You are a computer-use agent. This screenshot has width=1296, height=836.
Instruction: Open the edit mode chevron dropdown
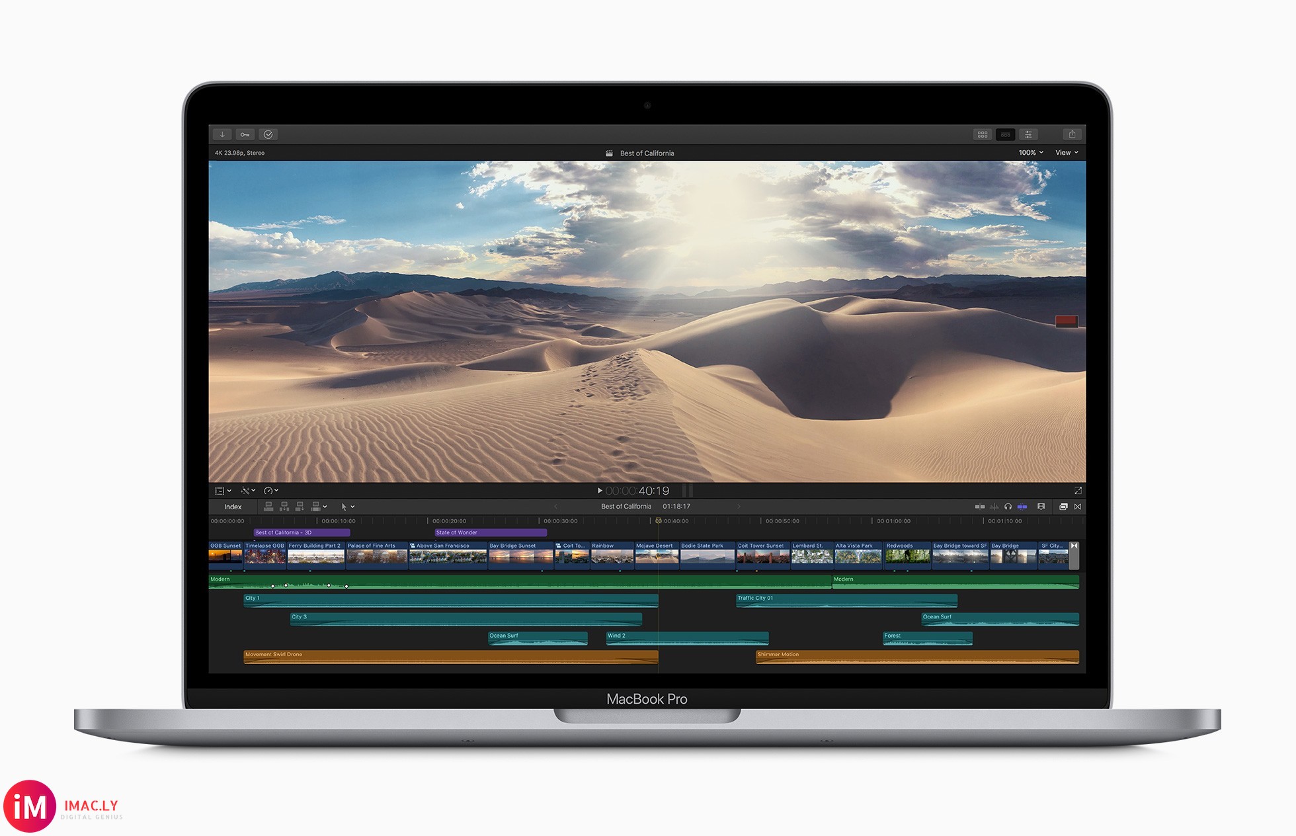[x=325, y=507]
